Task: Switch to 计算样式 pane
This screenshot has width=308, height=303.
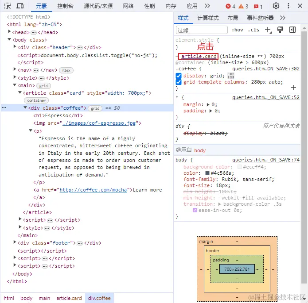Action: [208, 18]
